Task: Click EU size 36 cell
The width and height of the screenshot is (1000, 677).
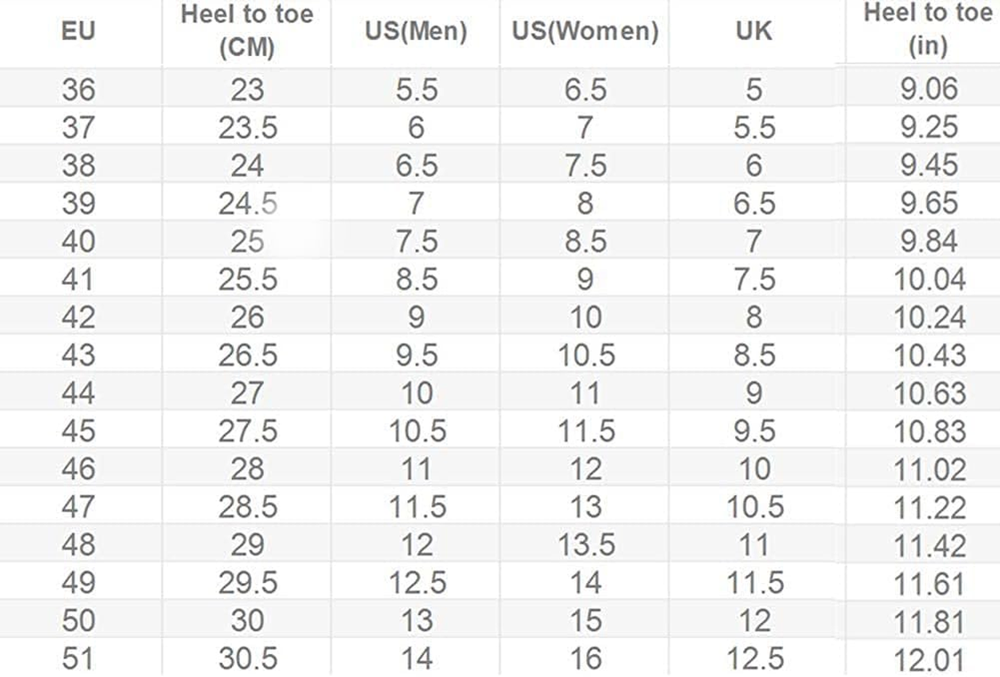Action: pyautogui.click(x=79, y=90)
